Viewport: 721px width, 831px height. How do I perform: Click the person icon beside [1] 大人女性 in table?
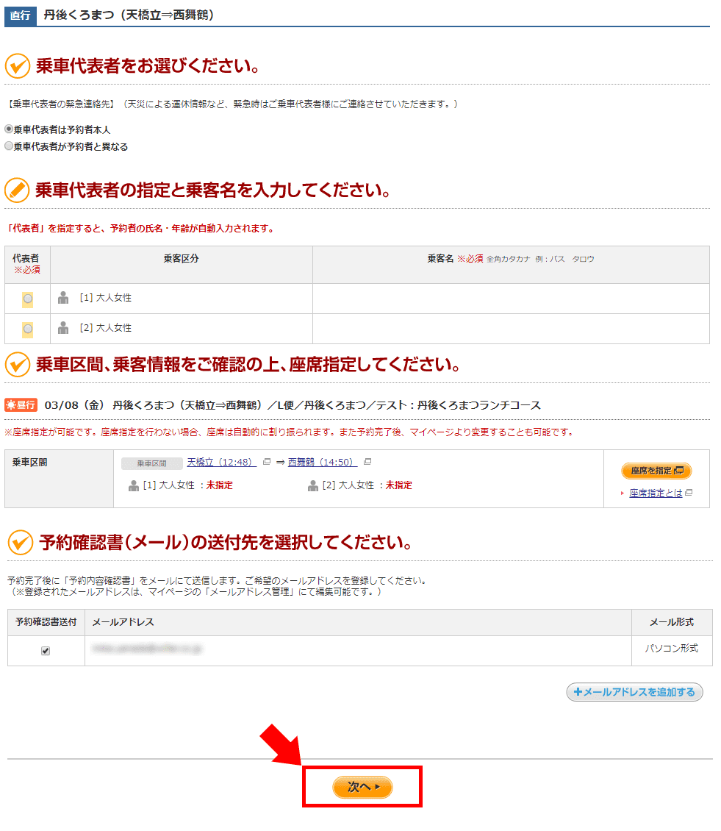click(63, 298)
